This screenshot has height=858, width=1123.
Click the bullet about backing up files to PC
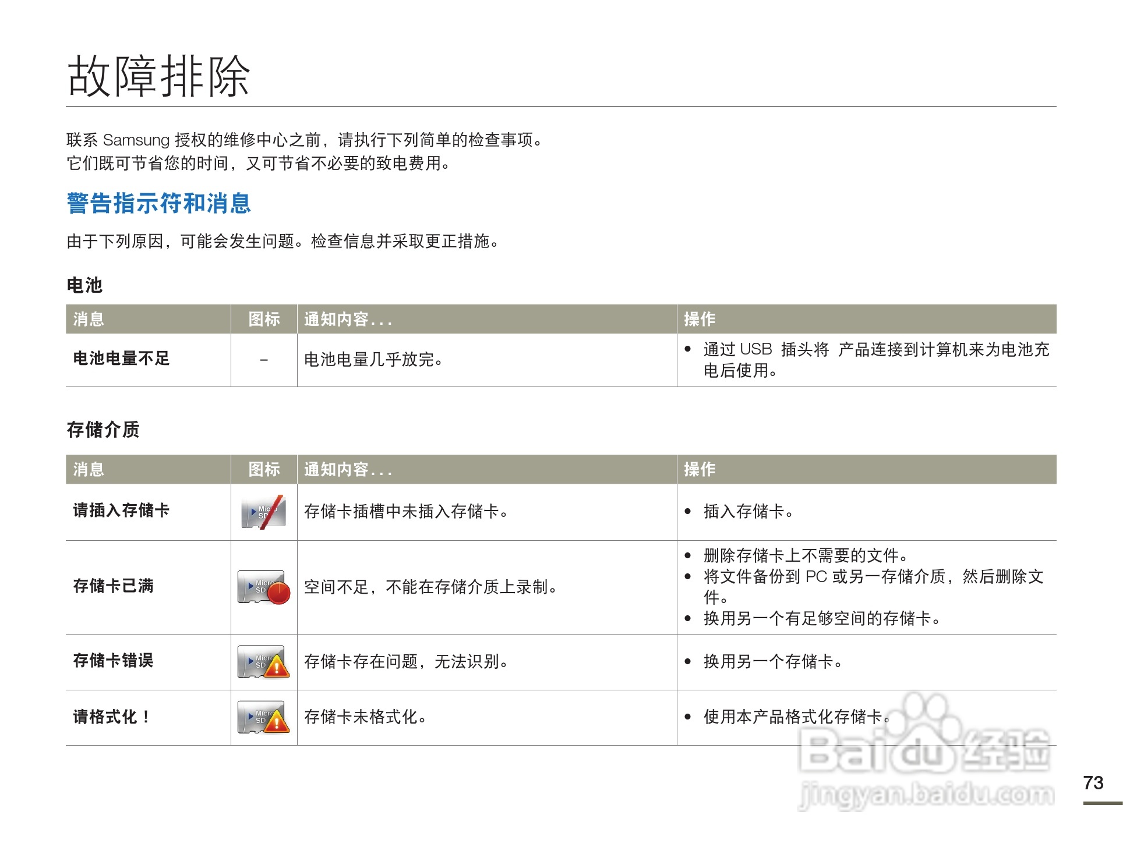coord(873,587)
